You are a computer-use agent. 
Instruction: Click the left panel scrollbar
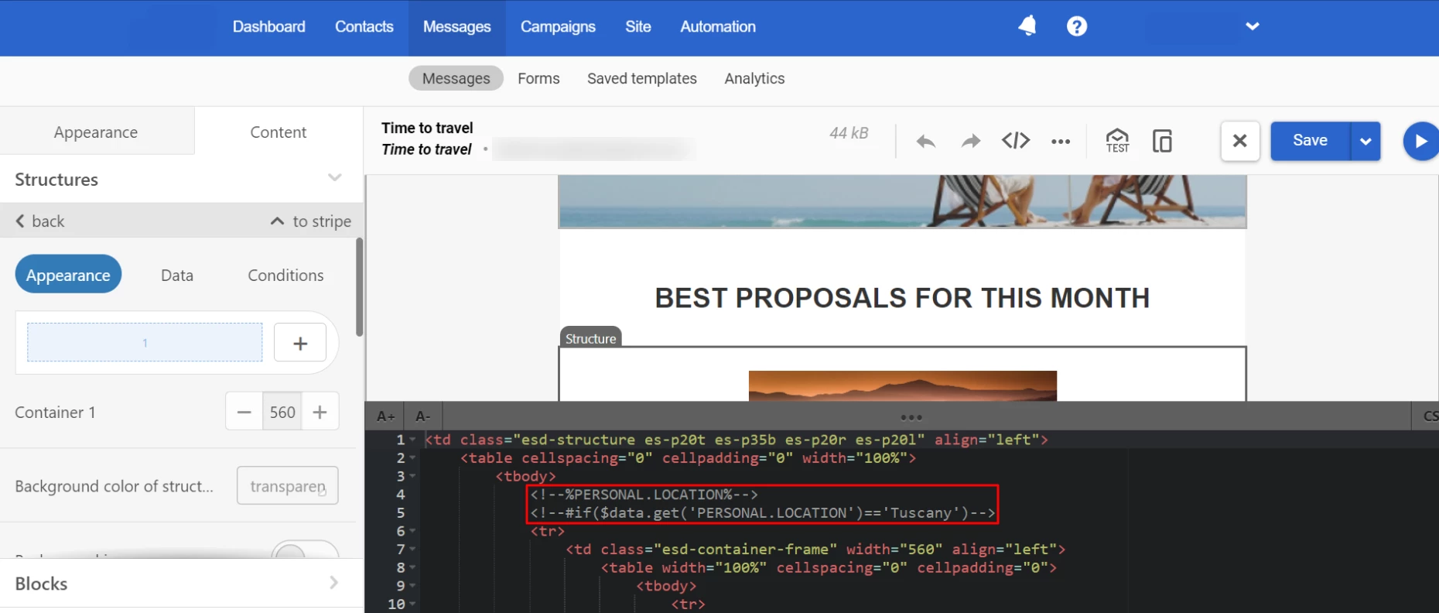click(x=359, y=286)
